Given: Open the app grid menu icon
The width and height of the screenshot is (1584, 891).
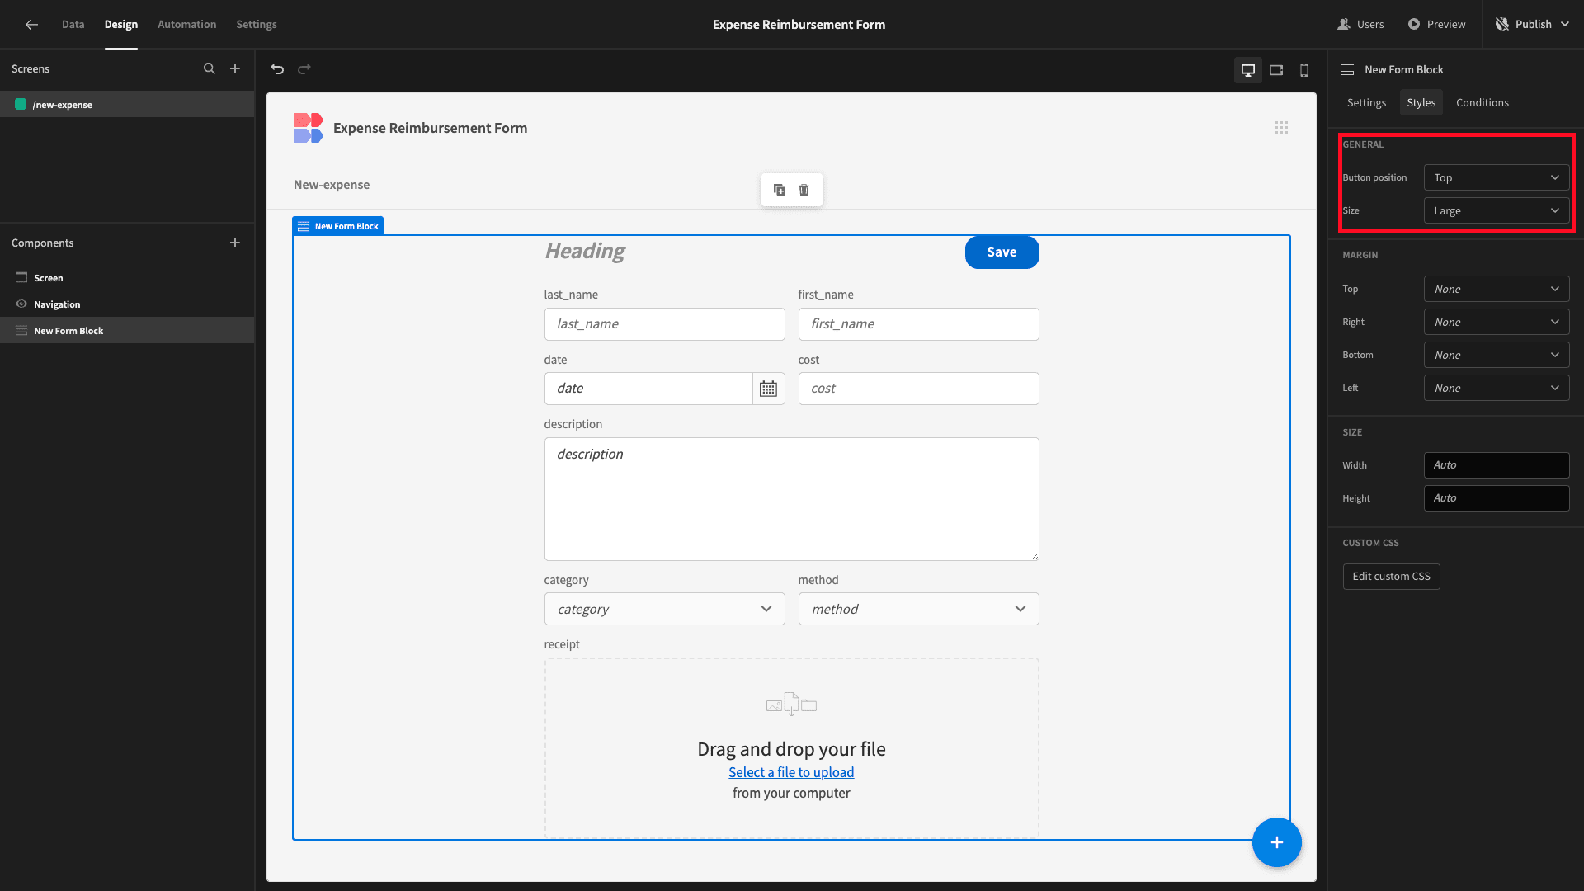Looking at the screenshot, I should click(x=1281, y=128).
